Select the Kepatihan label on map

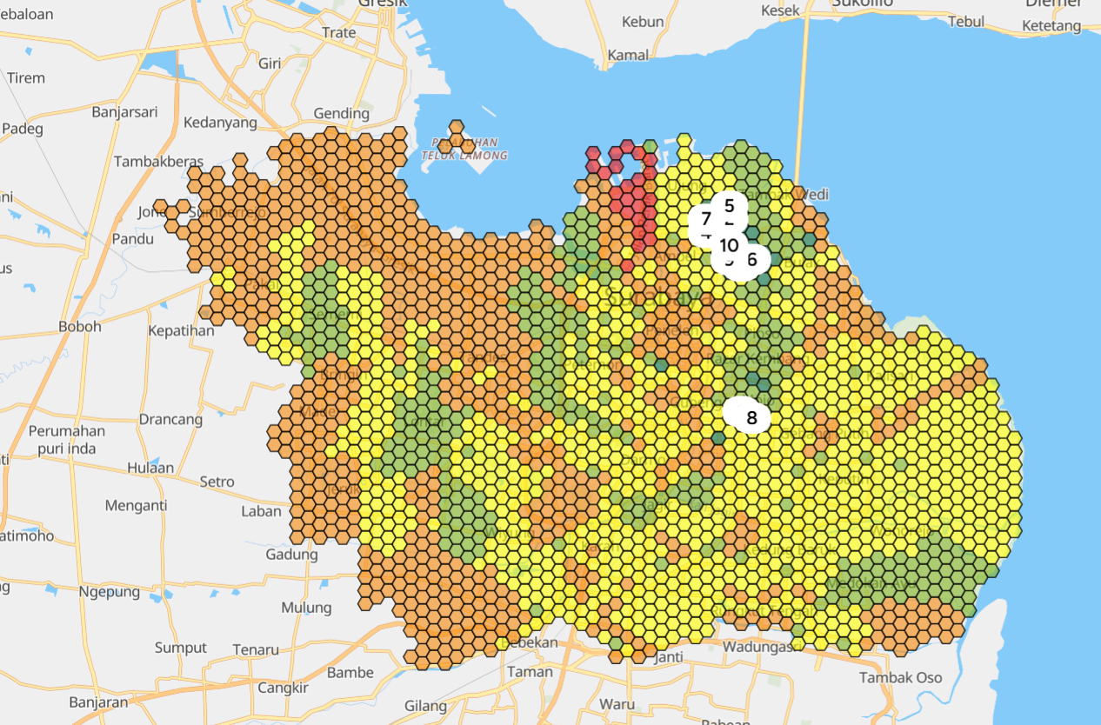(x=181, y=330)
